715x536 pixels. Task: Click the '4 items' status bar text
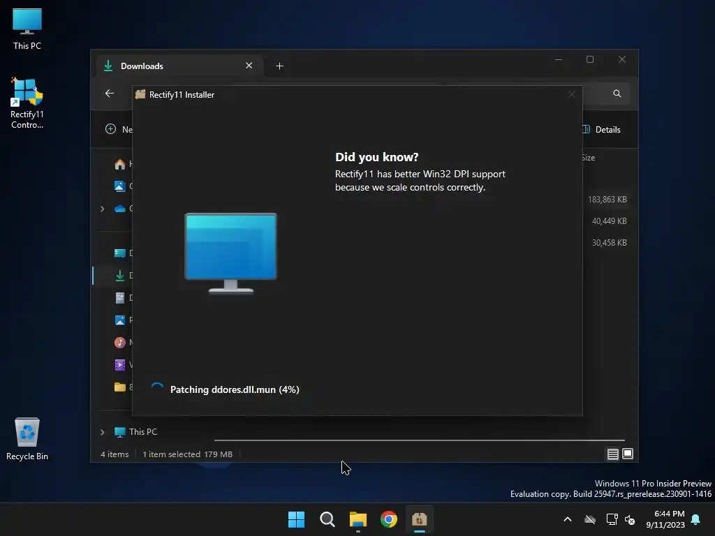coord(115,454)
